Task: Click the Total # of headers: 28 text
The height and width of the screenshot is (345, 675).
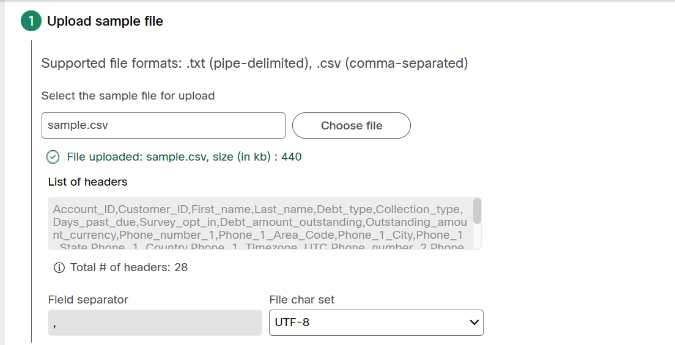Action: pos(129,267)
